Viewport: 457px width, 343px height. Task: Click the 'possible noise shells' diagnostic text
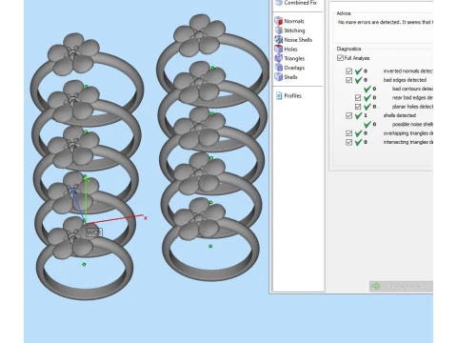412,124
